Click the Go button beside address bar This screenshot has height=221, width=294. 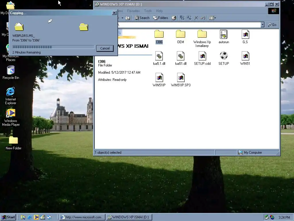[272, 25]
